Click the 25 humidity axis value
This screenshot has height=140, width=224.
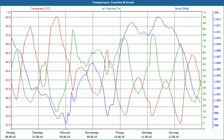pyautogui.click(x=204, y=100)
